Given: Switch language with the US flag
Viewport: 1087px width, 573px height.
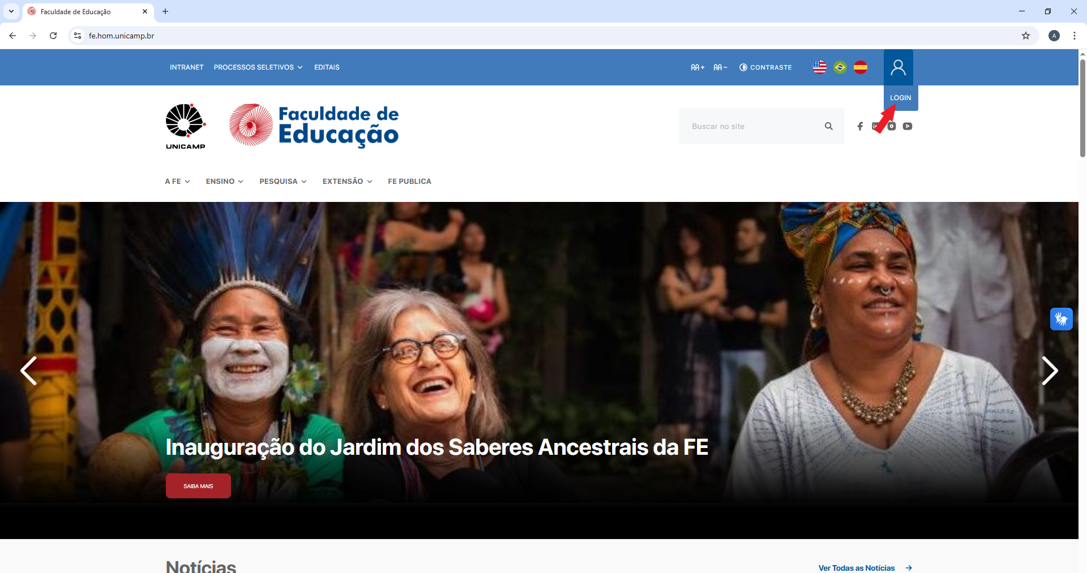Looking at the screenshot, I should click(x=819, y=67).
